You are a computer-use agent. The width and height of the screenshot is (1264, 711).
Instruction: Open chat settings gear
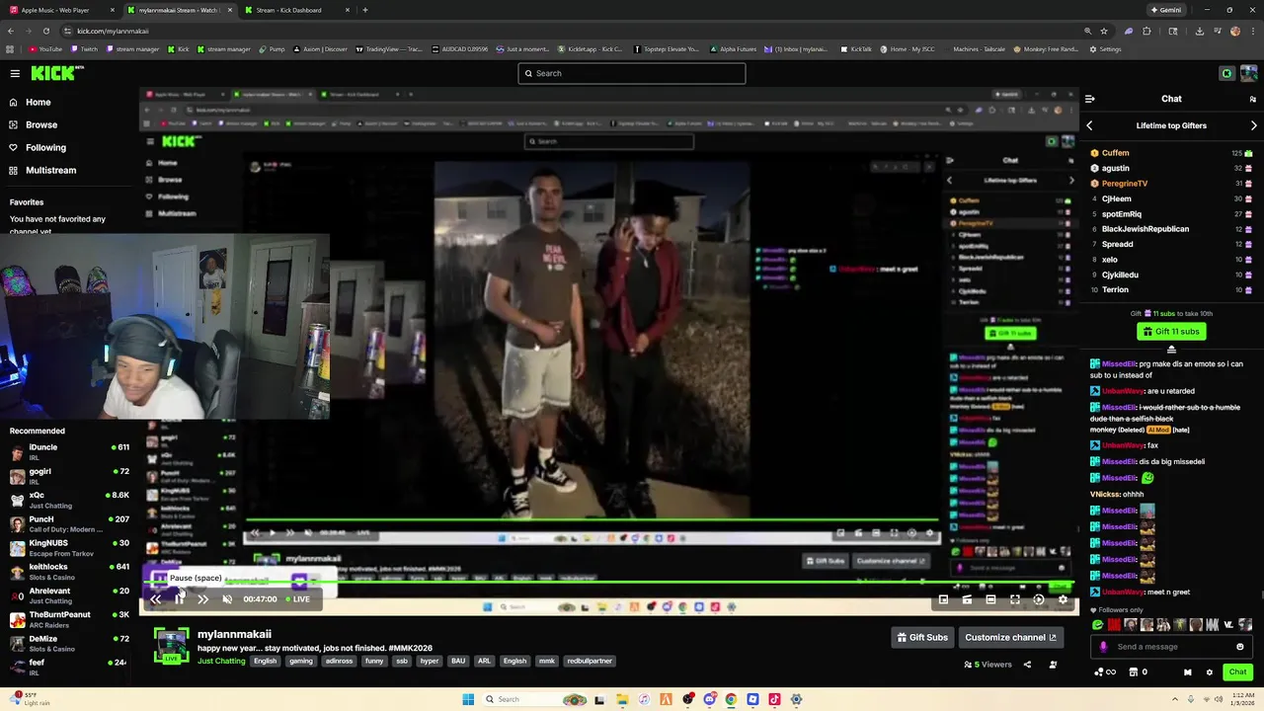(x=1210, y=672)
